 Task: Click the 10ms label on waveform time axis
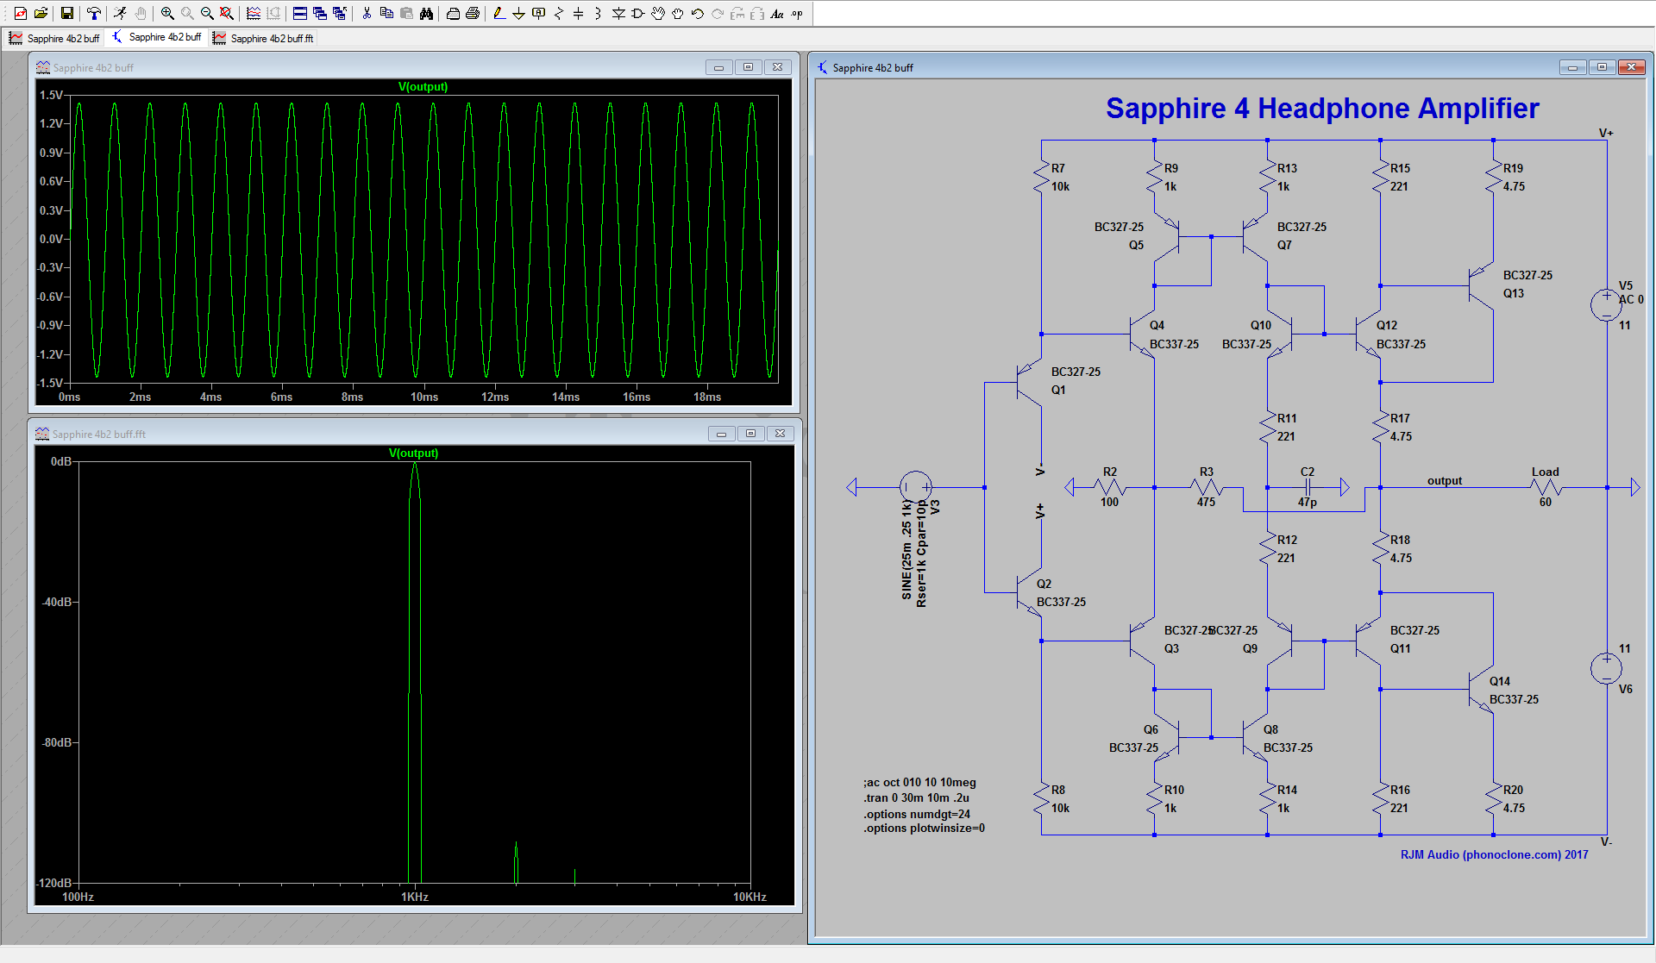[424, 397]
